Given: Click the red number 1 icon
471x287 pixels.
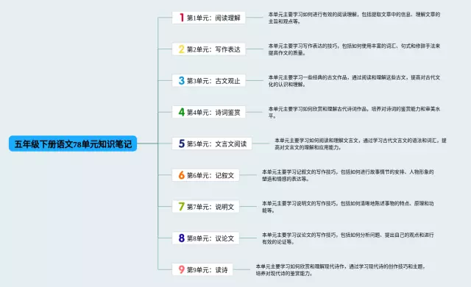Looking at the screenshot, I should [x=182, y=18].
